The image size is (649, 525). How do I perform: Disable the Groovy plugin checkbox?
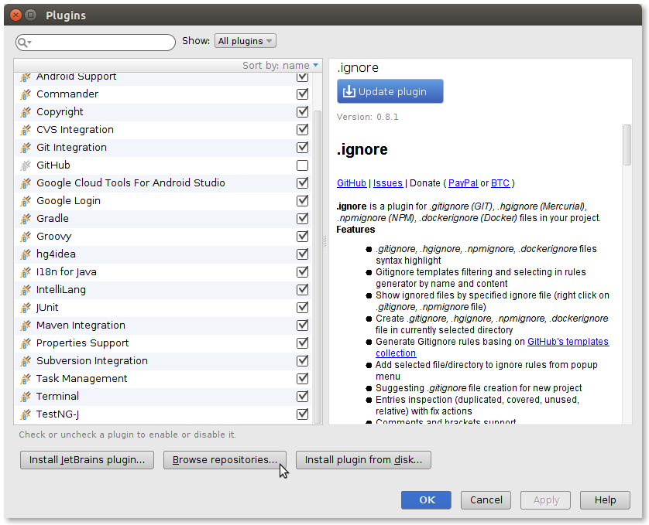point(303,237)
